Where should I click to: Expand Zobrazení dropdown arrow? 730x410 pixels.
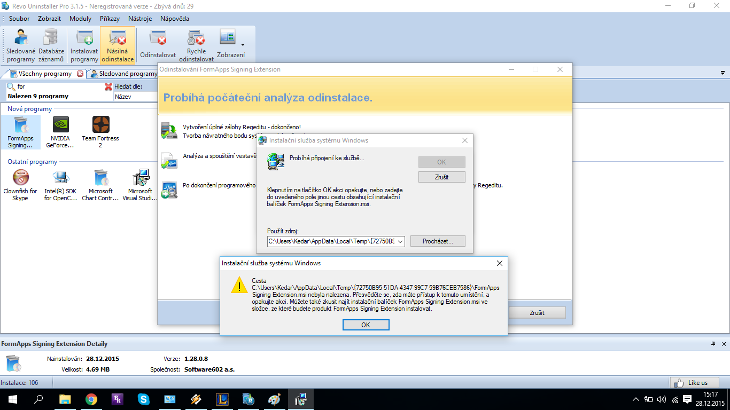click(243, 45)
